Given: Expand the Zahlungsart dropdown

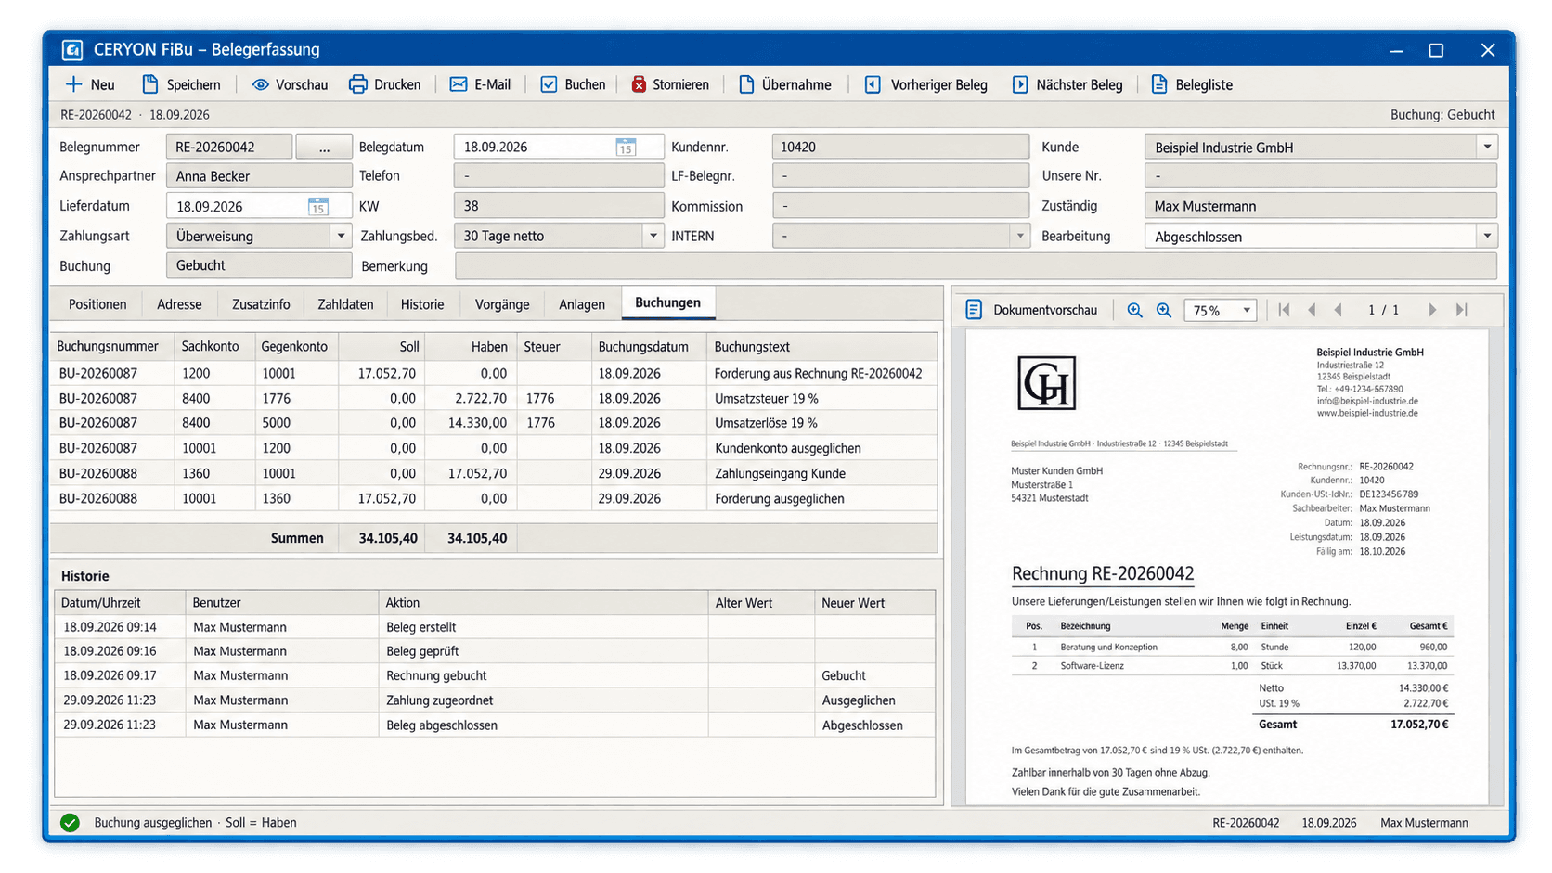Looking at the screenshot, I should point(341,236).
